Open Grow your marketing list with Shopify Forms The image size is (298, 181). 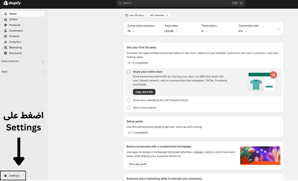pyautogui.click(x=160, y=100)
